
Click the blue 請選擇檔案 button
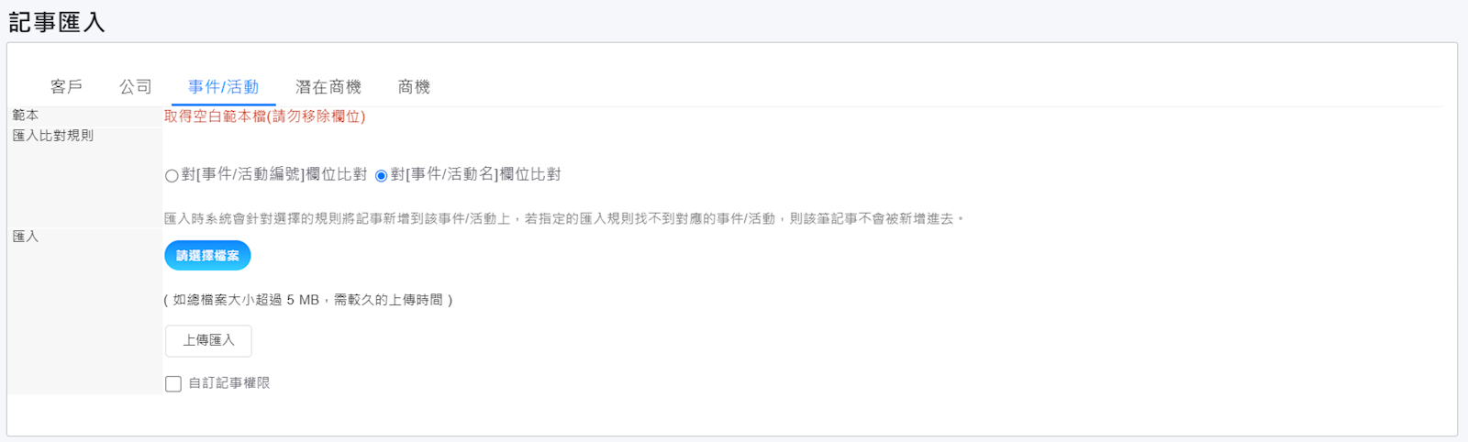[x=207, y=256]
